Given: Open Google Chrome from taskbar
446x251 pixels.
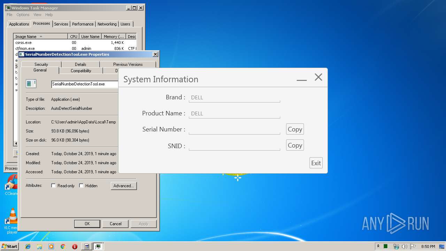Looking at the screenshot, I should click(x=63, y=246).
